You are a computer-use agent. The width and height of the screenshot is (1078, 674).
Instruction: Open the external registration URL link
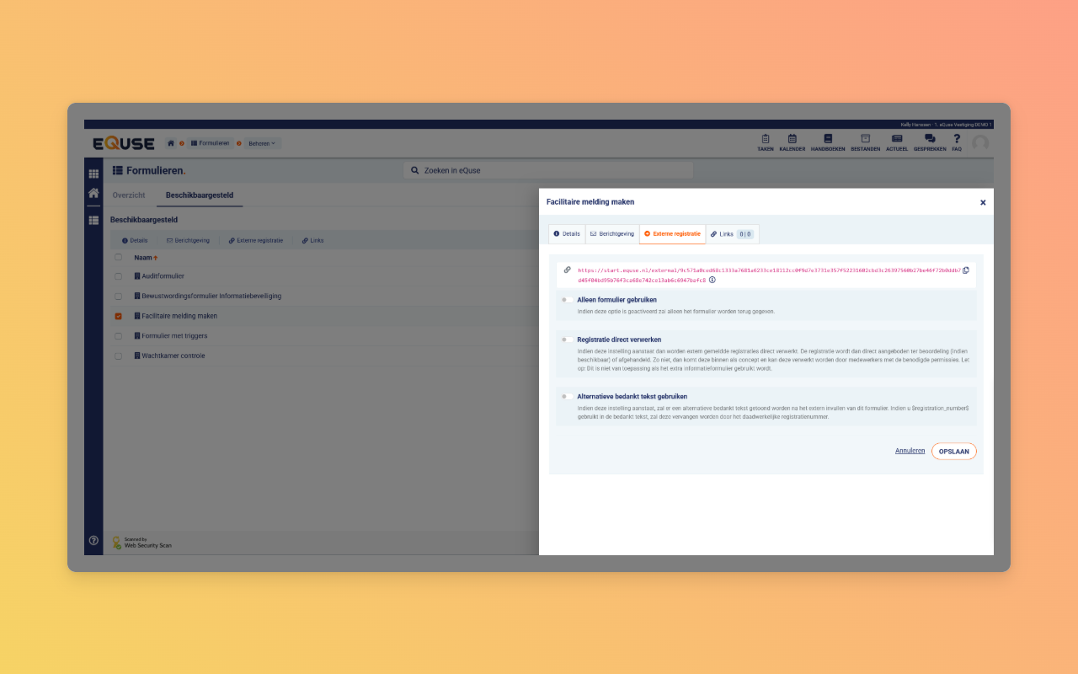[768, 275]
